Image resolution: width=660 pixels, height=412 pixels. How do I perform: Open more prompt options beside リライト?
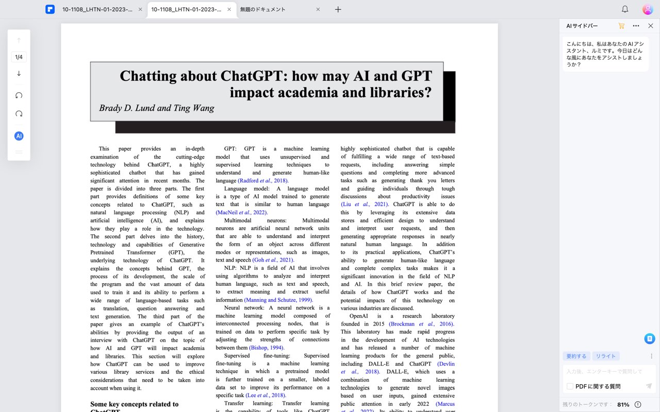tap(651, 356)
